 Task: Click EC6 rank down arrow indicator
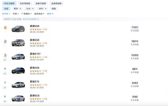[x=5, y=101]
